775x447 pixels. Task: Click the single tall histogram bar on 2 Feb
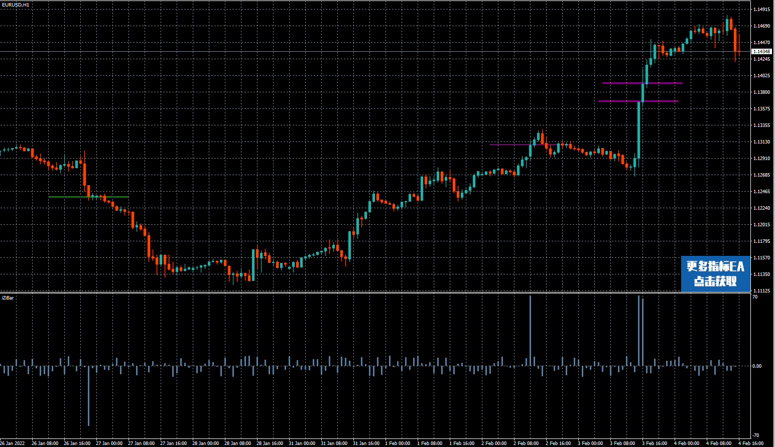click(x=530, y=331)
